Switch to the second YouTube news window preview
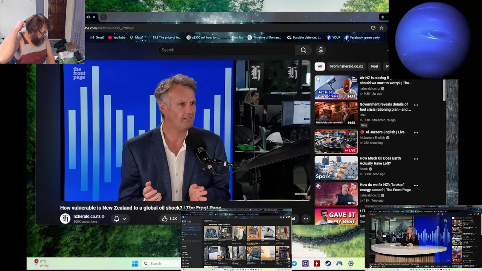This screenshot has height=271, width=482. [x=424, y=238]
